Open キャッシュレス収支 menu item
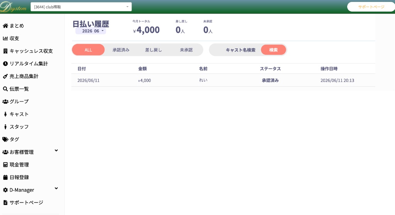 click(31, 51)
